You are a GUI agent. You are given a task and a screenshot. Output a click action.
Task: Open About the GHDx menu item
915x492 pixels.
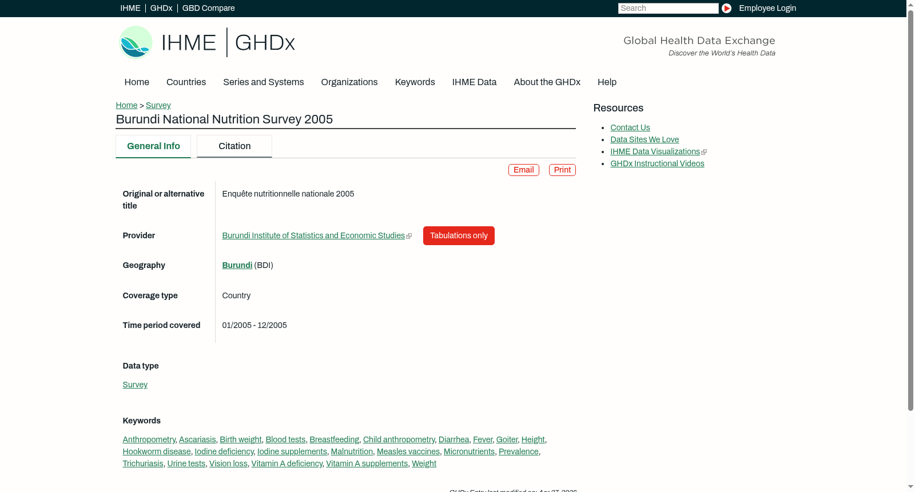click(547, 82)
